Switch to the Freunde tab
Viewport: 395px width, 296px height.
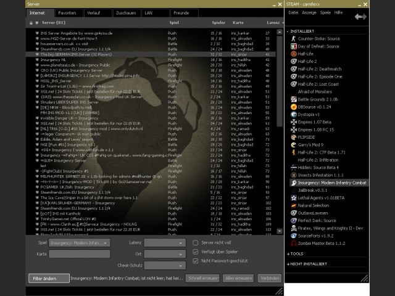pyautogui.click(x=185, y=13)
